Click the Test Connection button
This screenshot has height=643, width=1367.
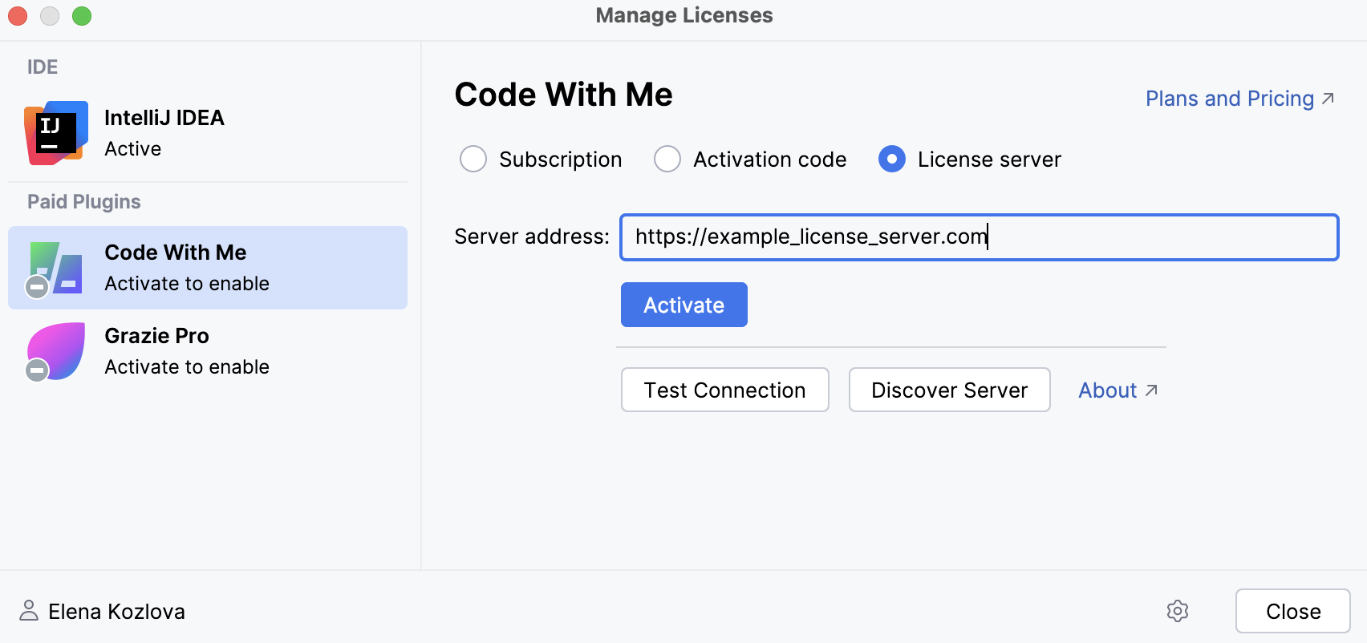tap(725, 390)
